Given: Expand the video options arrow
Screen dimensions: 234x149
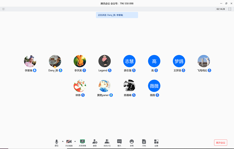Looking at the screenshot, I should coord(75,141).
